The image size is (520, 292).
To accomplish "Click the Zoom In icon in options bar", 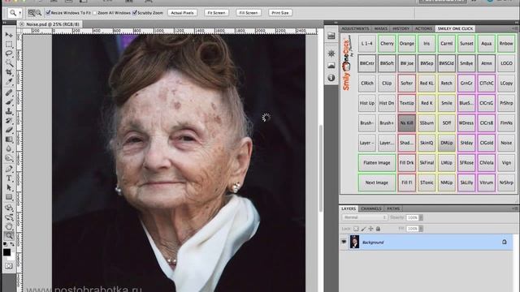I will click(x=31, y=13).
